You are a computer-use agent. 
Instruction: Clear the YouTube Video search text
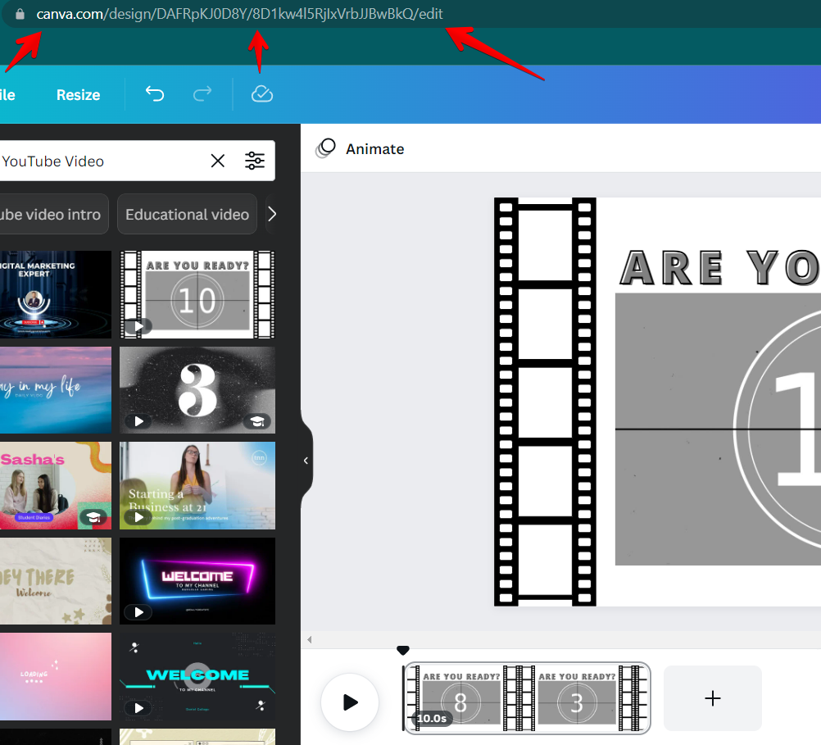(x=218, y=161)
